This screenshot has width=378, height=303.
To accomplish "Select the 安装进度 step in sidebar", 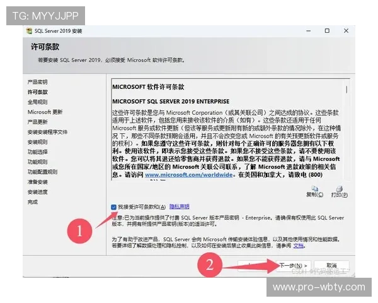I will [37, 192].
